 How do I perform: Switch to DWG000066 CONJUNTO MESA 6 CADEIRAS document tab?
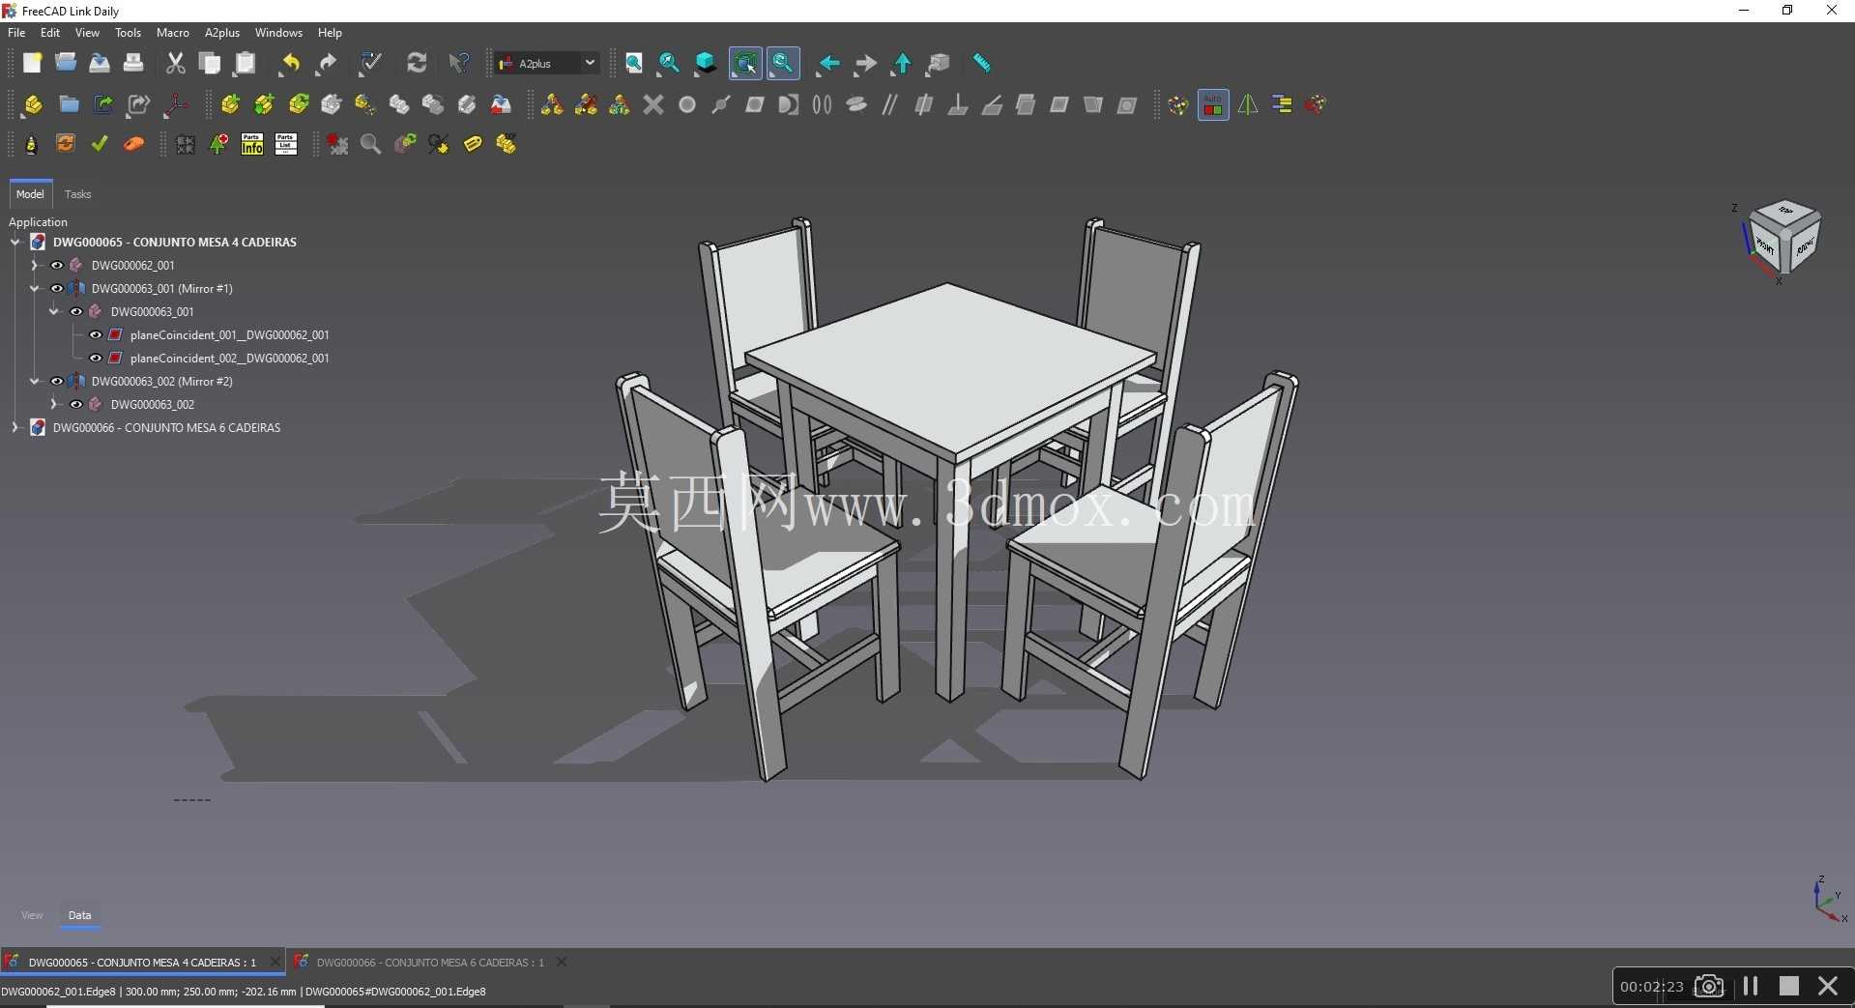tap(430, 963)
